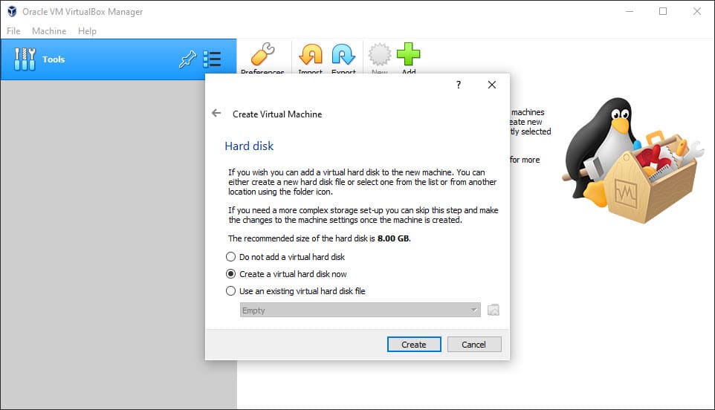Open the Help menu
Screen dimensions: 715x410
tap(87, 31)
